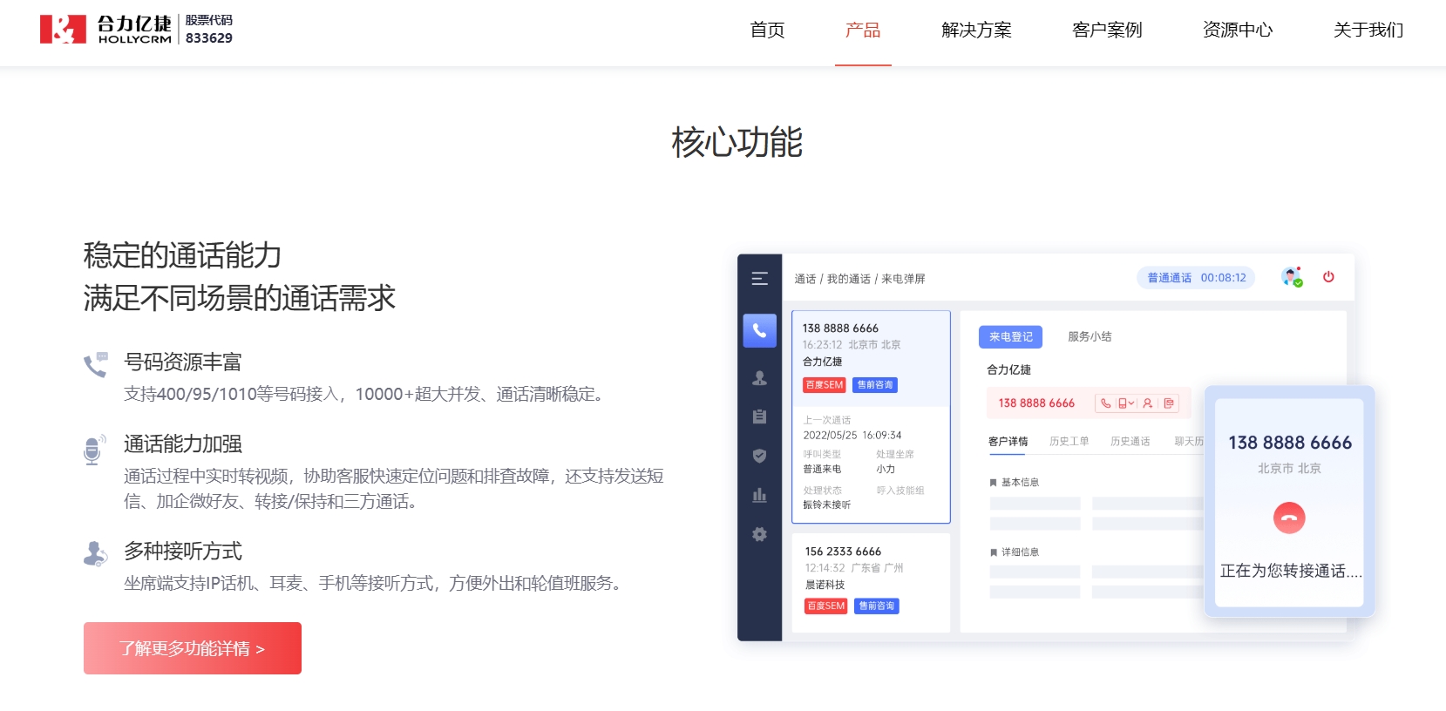Screen dimensions: 1446x711
Task: Click the microphone icon beside 通话能力加强
Action: [94, 450]
